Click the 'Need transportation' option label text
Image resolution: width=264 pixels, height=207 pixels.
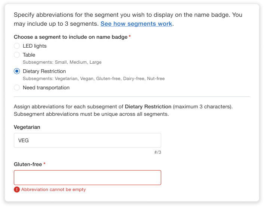(x=46, y=87)
